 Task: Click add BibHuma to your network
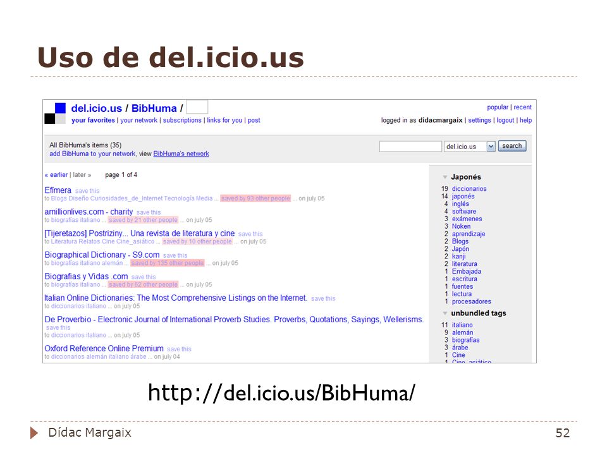click(92, 154)
